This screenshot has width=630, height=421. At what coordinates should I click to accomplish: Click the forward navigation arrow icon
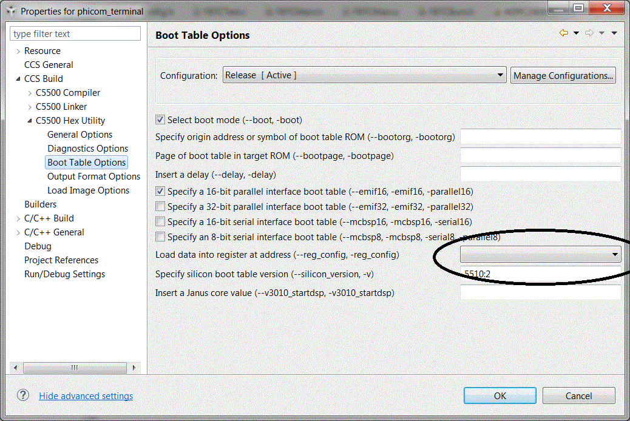click(x=589, y=33)
